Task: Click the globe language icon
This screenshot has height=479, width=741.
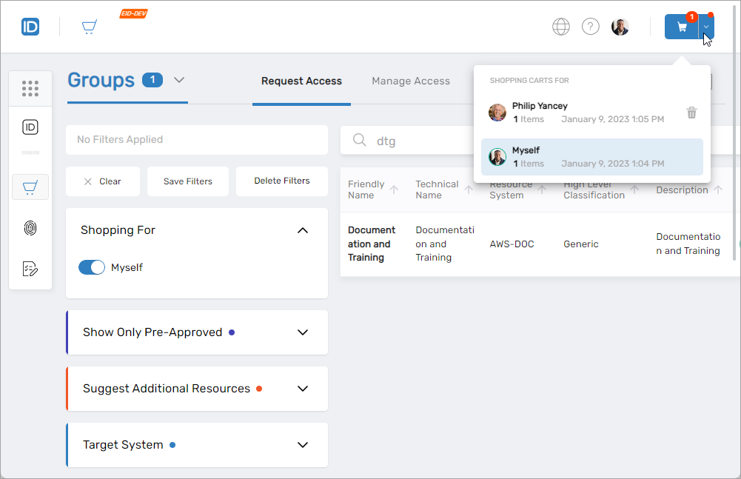Action: tap(561, 27)
